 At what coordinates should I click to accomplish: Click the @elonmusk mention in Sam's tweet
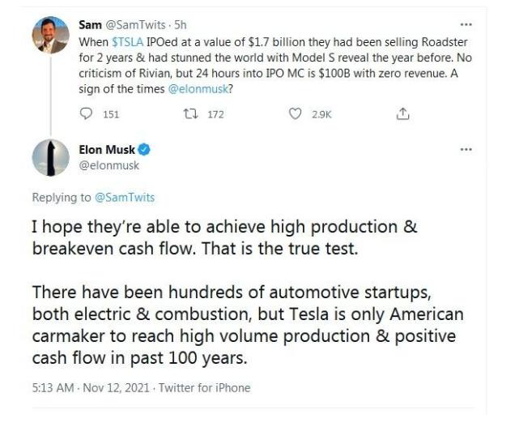pyautogui.click(x=198, y=89)
